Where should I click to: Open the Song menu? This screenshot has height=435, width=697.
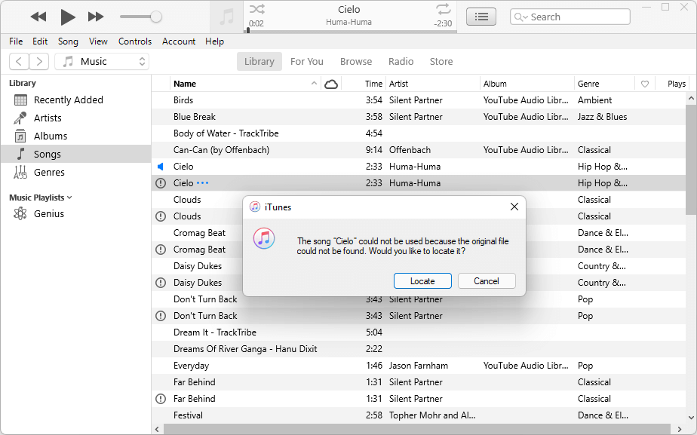[x=68, y=41]
